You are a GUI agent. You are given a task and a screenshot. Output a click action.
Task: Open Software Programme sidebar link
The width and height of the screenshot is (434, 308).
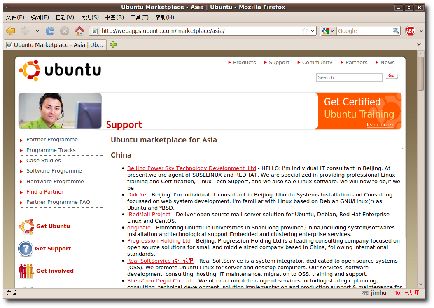point(54,171)
